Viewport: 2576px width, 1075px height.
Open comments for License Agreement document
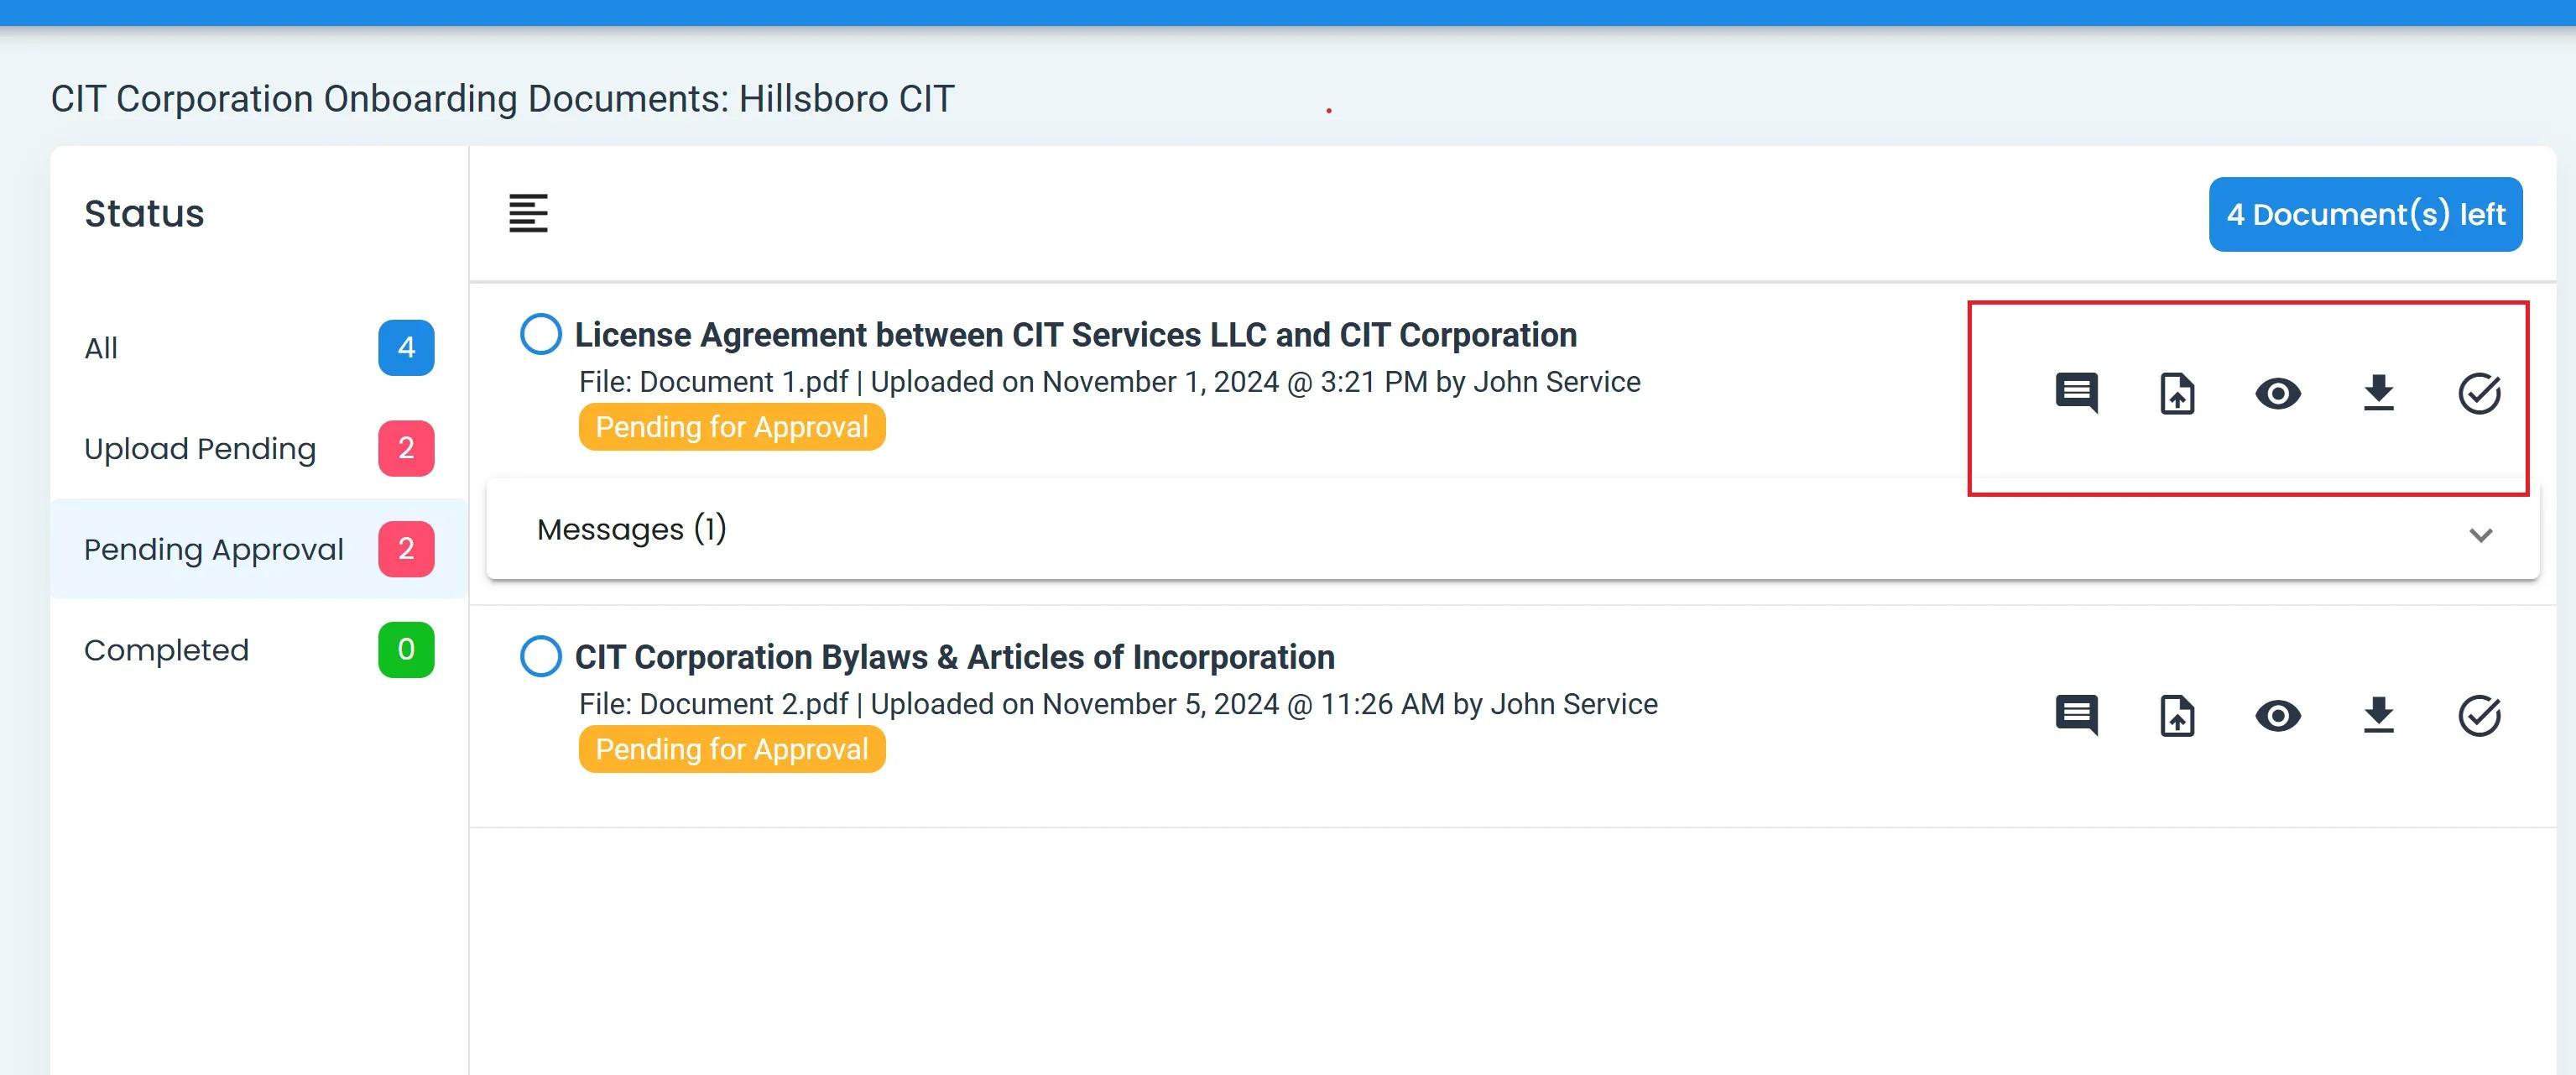click(2076, 393)
